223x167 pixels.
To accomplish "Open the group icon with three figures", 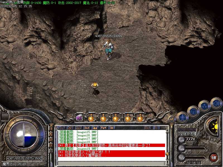I will point(87,128).
